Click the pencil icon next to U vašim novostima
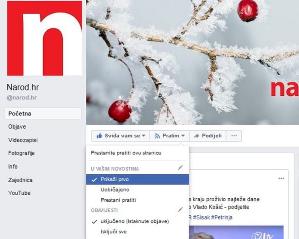The image size is (299, 239). pyautogui.click(x=180, y=168)
